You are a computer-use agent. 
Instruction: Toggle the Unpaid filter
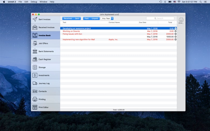click(x=95, y=19)
